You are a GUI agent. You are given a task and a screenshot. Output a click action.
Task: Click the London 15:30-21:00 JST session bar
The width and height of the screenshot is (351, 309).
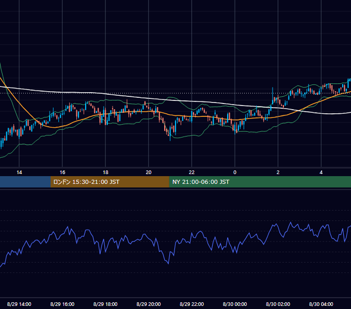point(109,182)
